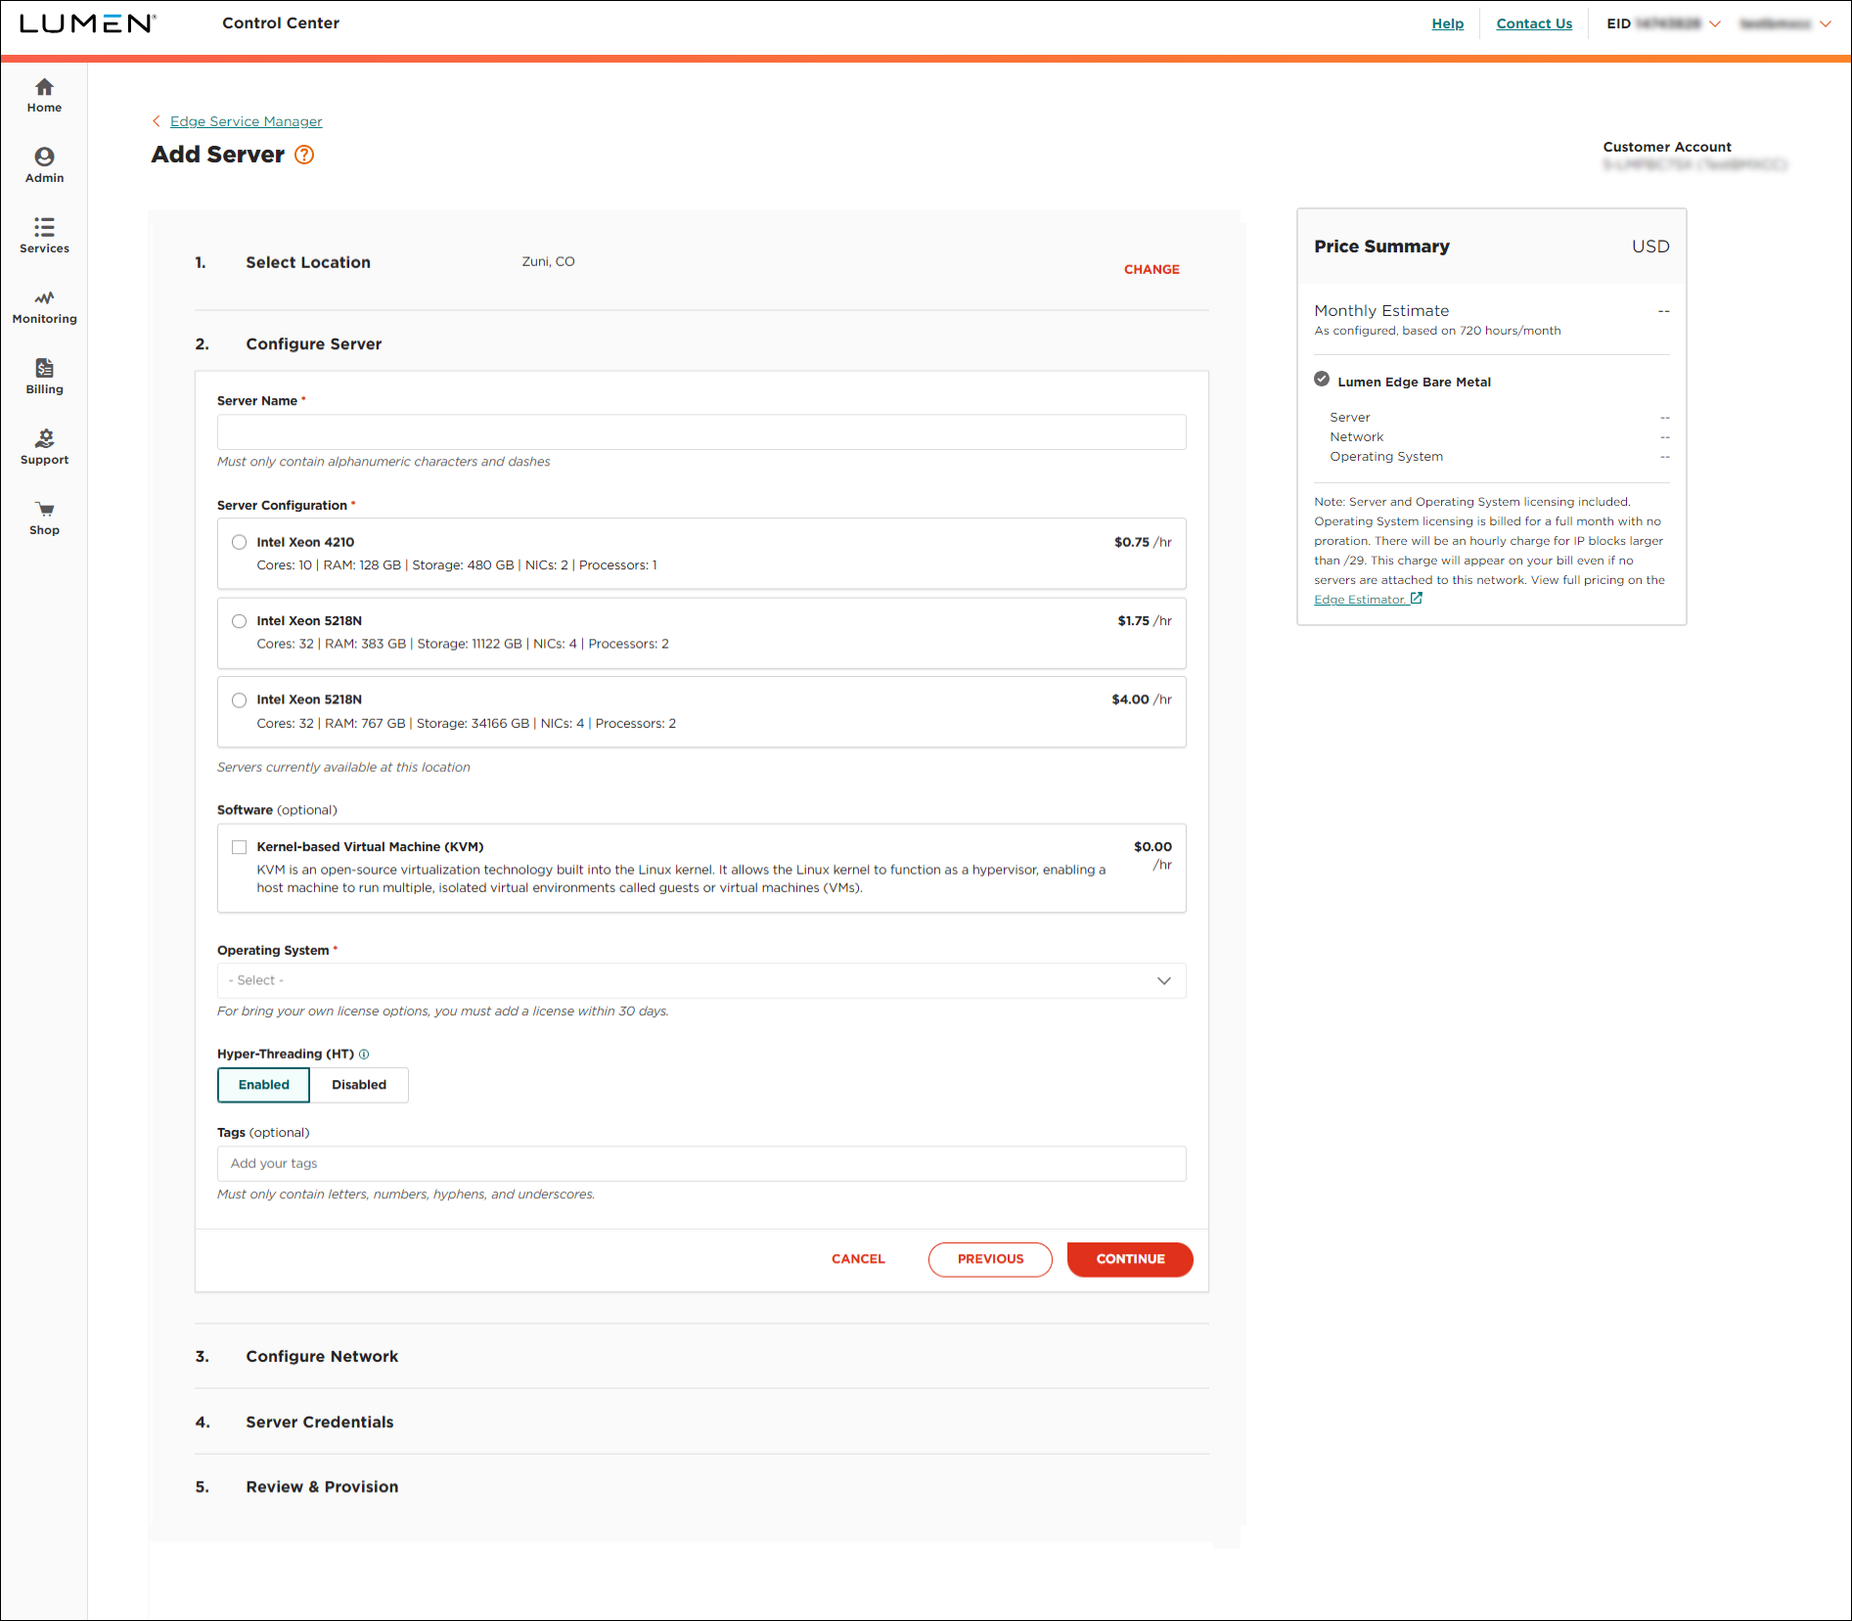Click the Help link
The width and height of the screenshot is (1852, 1621).
pyautogui.click(x=1448, y=23)
